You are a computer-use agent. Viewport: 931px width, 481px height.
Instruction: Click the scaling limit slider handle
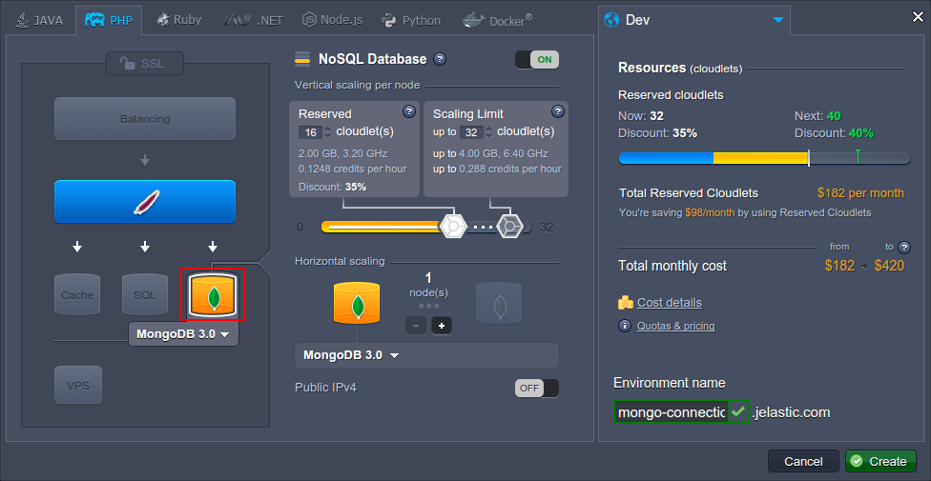(x=509, y=227)
